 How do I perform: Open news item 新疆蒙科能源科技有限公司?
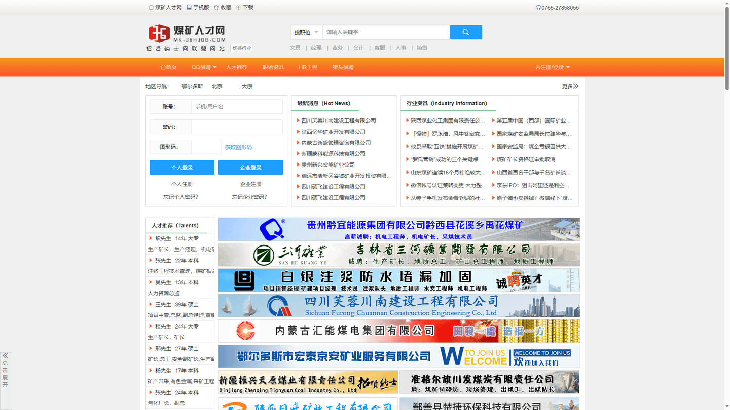(333, 154)
